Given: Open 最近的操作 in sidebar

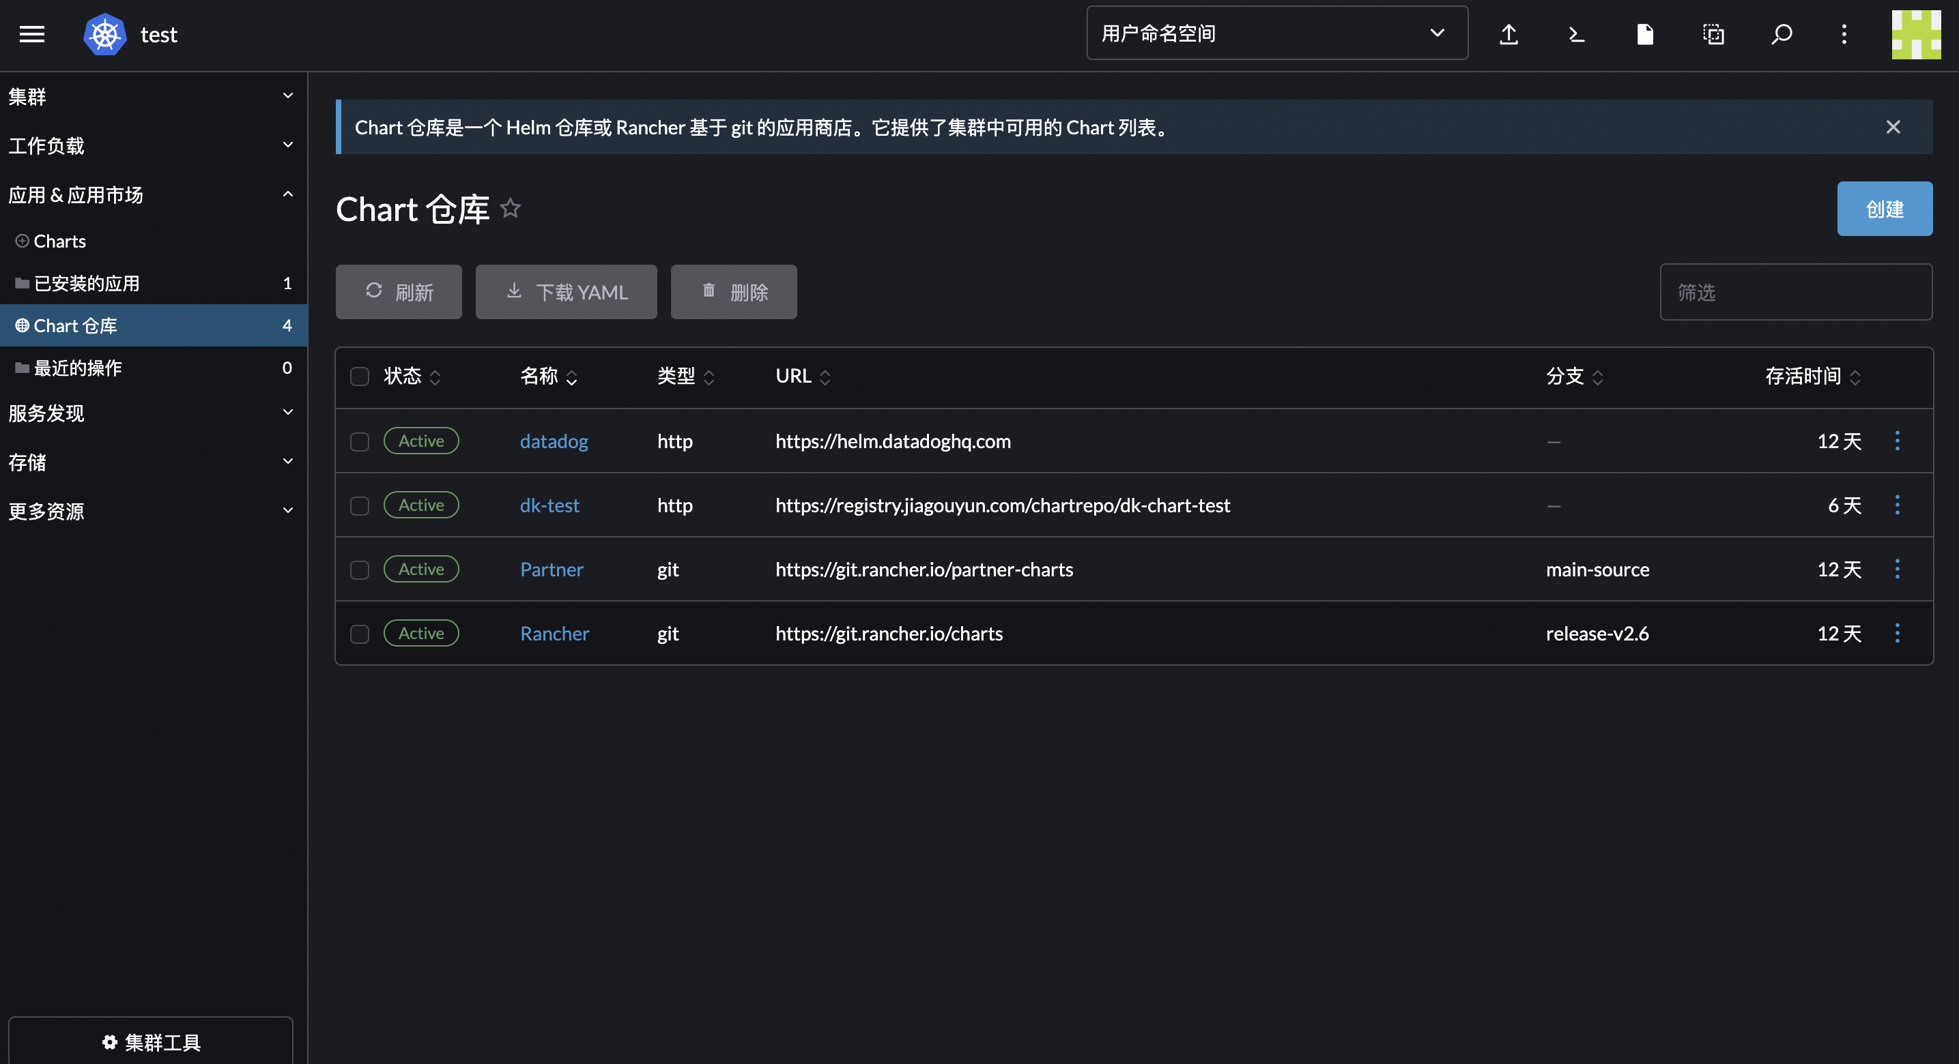Looking at the screenshot, I should click(x=153, y=368).
